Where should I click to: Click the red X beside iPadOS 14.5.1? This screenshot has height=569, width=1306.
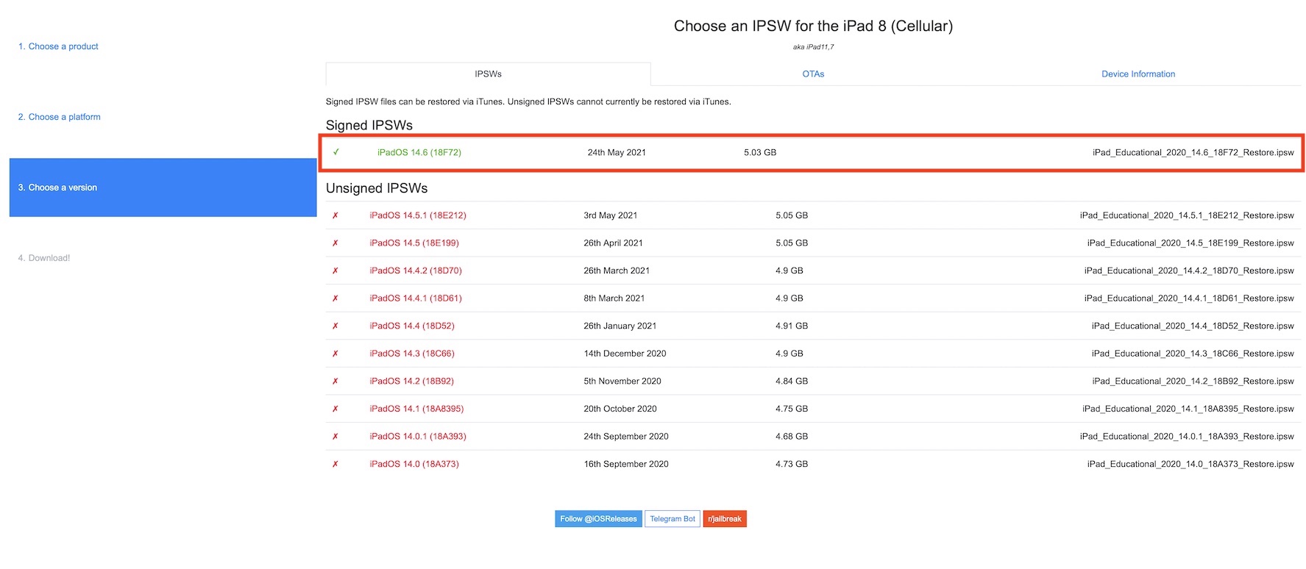click(x=336, y=215)
